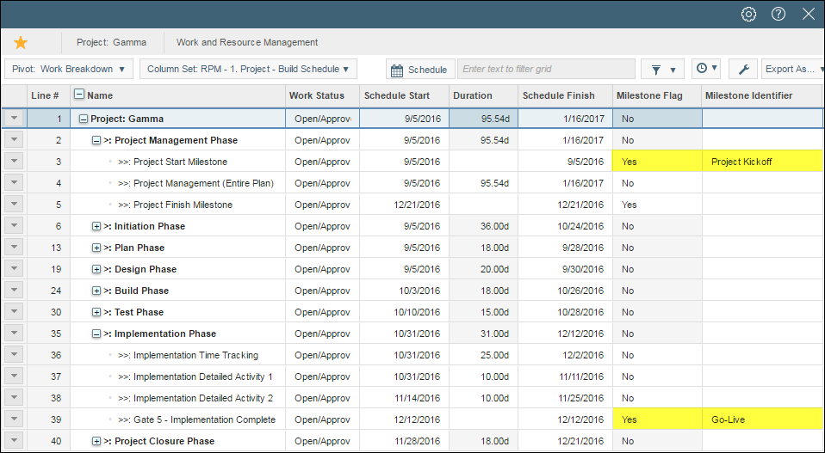Screen dimensions: 825x453
Task: Expand the Design Phase node
Action: [96, 269]
